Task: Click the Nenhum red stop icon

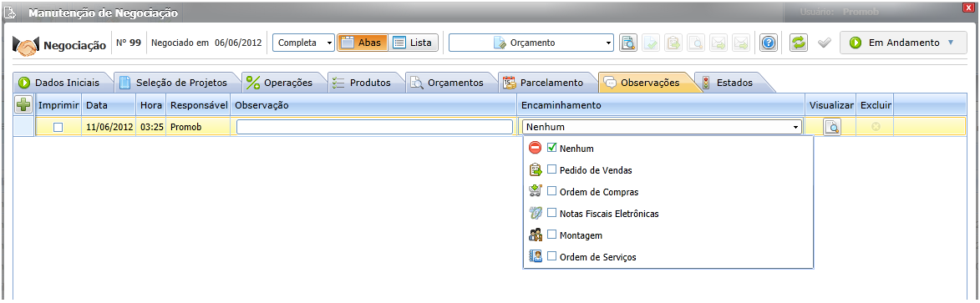Action: 535,148
